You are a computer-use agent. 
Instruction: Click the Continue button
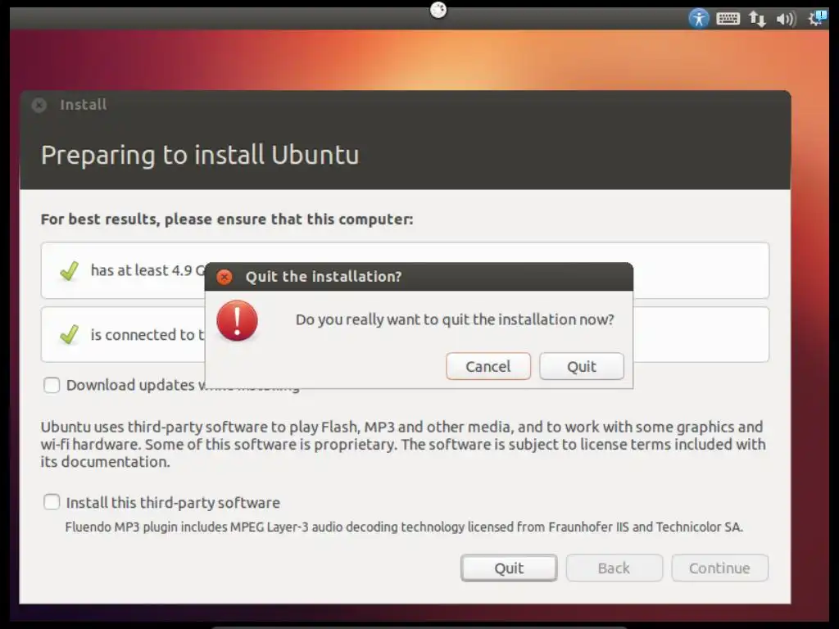tap(719, 568)
